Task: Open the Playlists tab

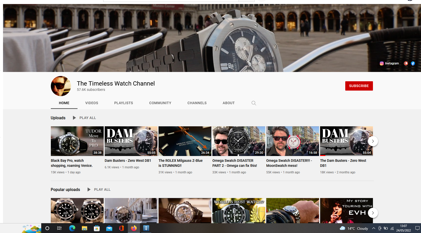Action: point(124,103)
